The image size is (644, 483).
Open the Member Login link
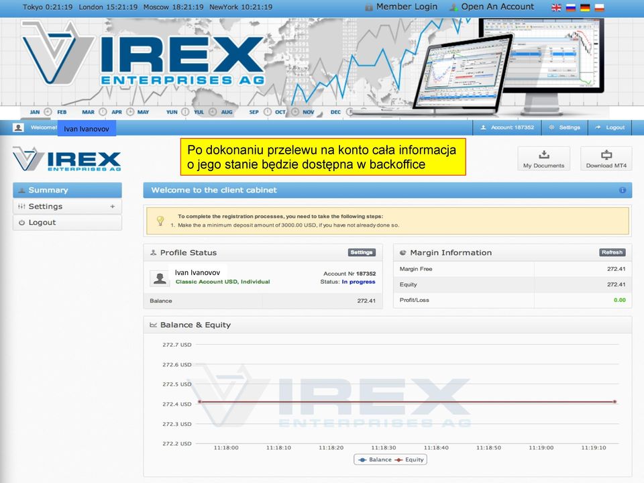(x=401, y=7)
